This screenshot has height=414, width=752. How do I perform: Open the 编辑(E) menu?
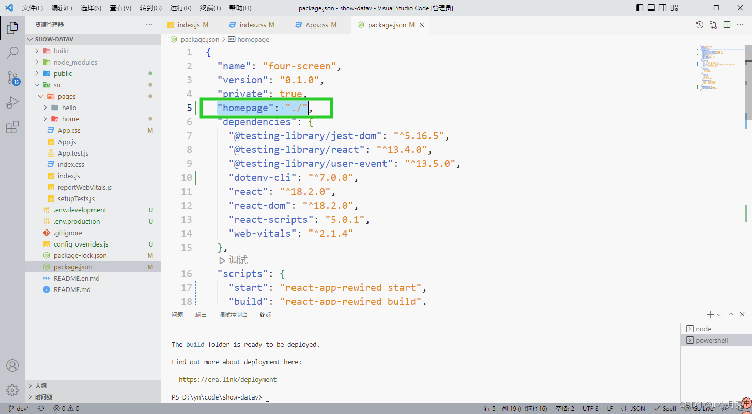(62, 8)
